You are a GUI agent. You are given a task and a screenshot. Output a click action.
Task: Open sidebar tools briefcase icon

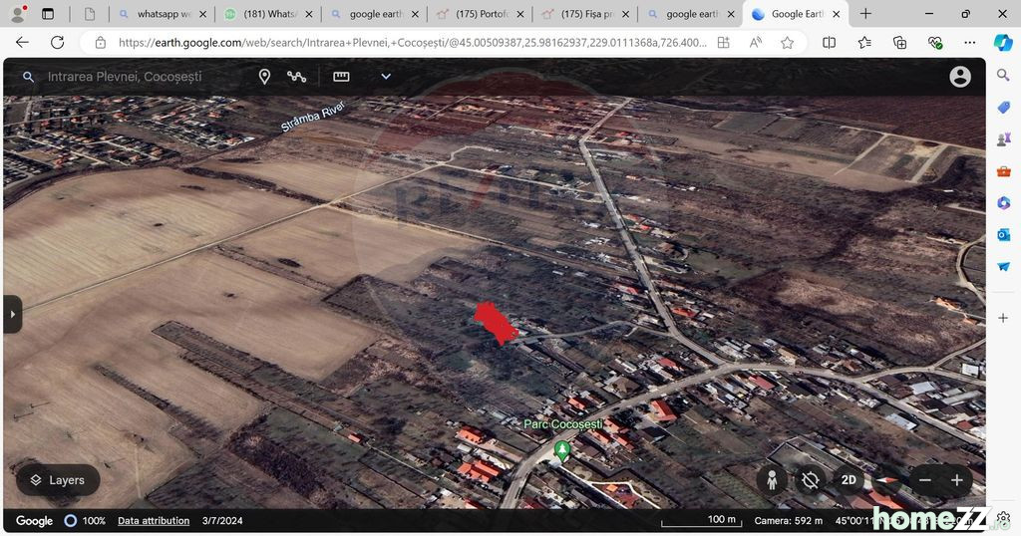click(x=1003, y=171)
